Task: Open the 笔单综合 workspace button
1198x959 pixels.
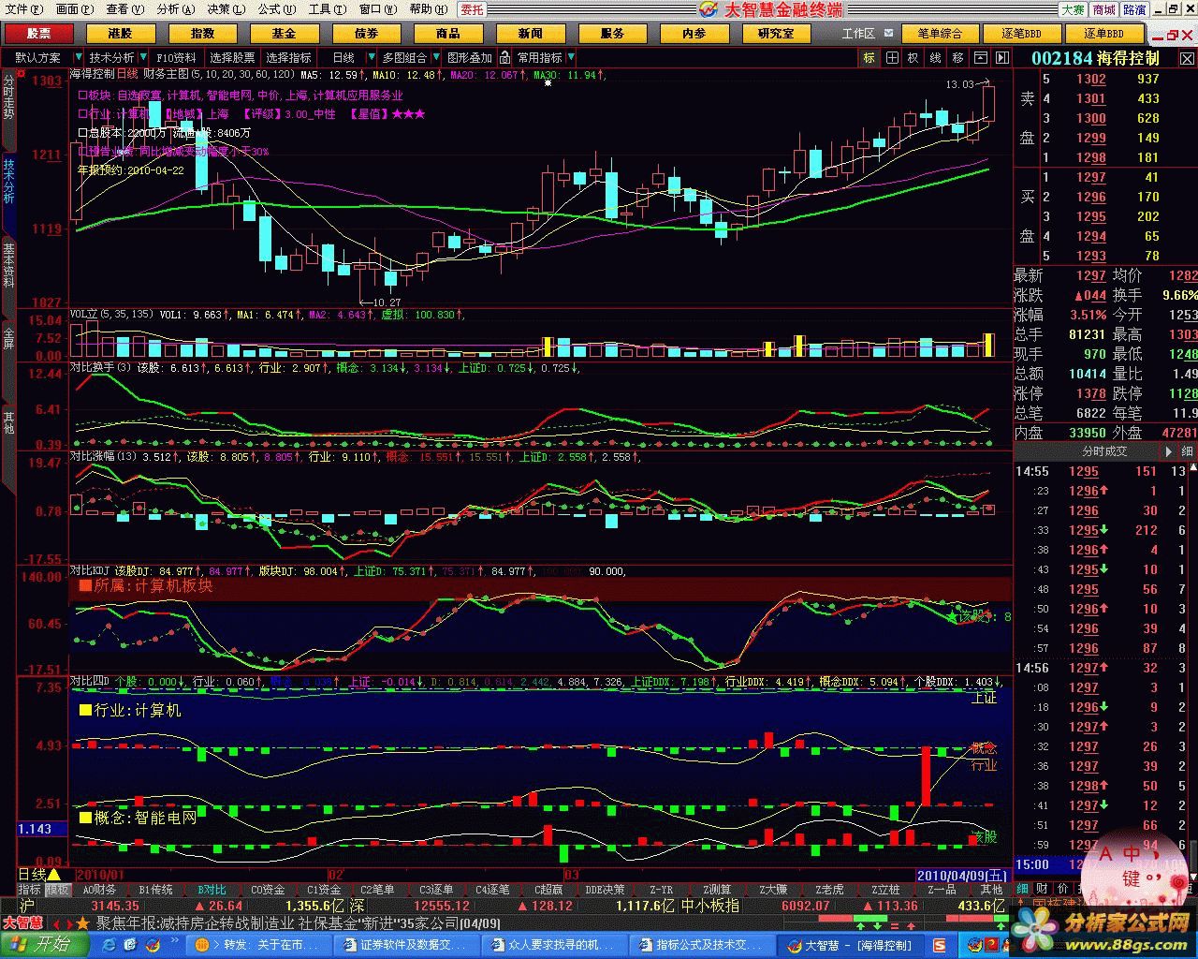Action: (940, 34)
